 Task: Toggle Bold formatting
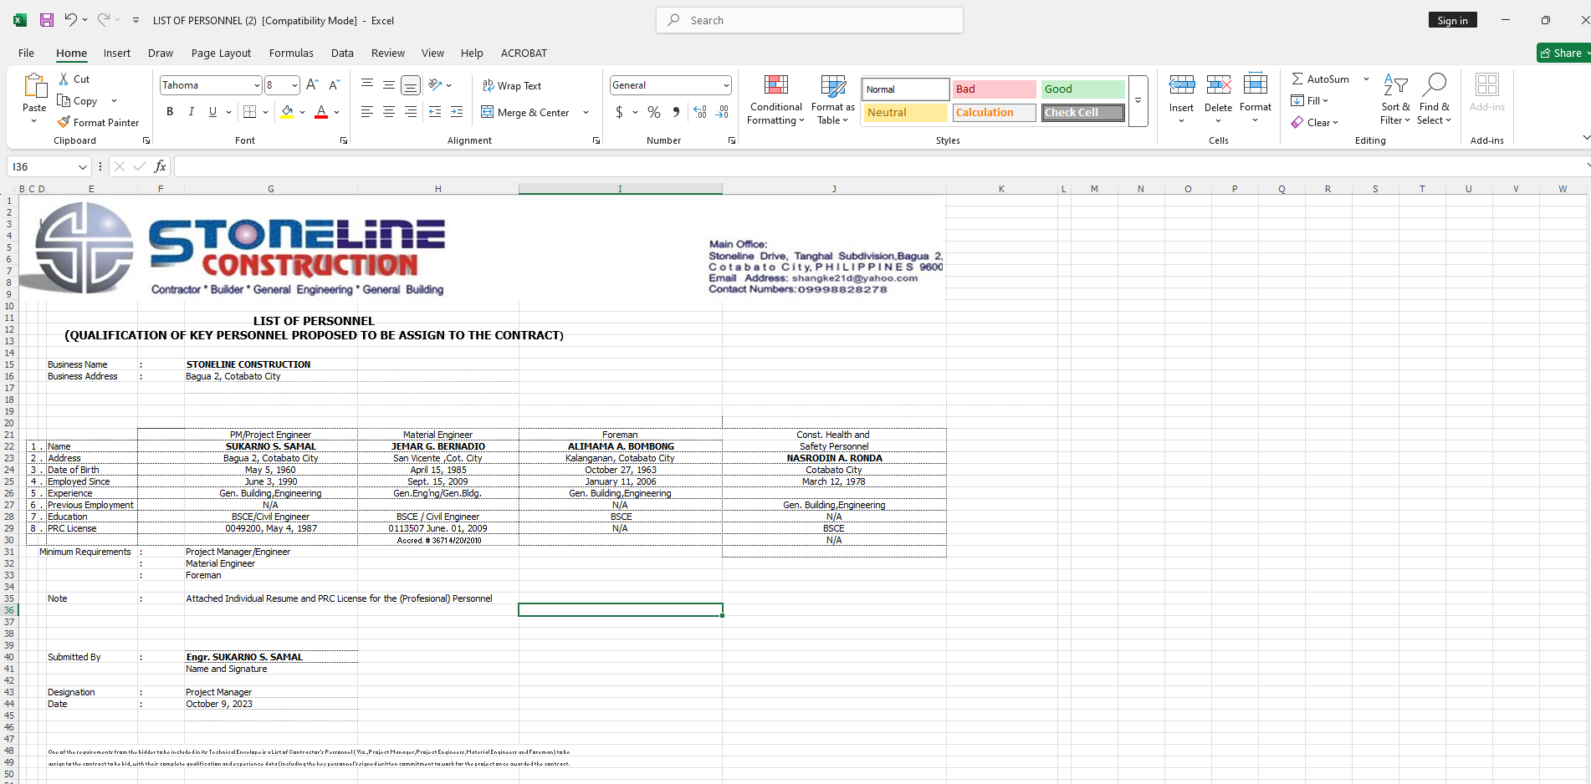tap(170, 112)
